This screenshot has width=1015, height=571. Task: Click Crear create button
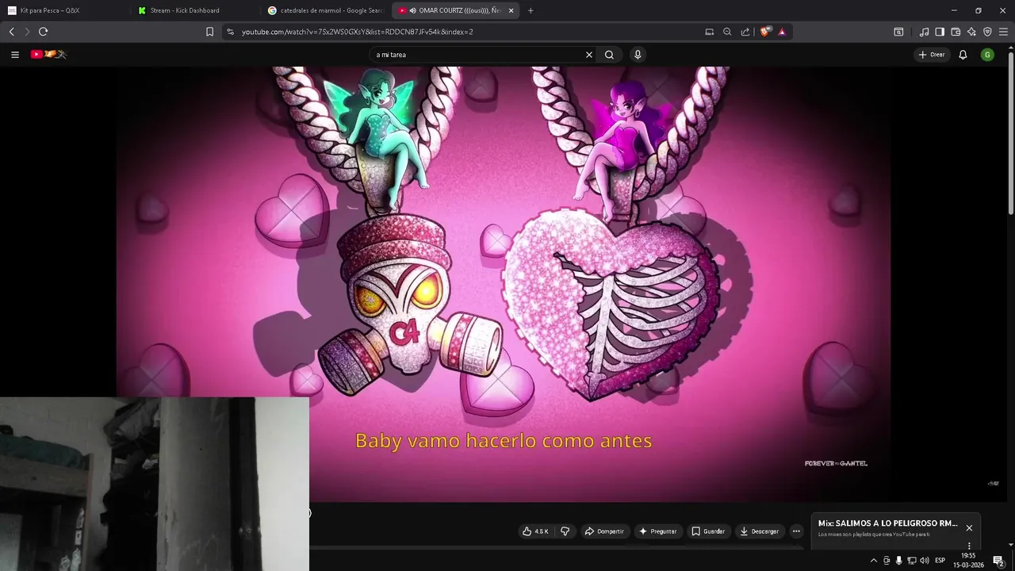pyautogui.click(x=933, y=55)
